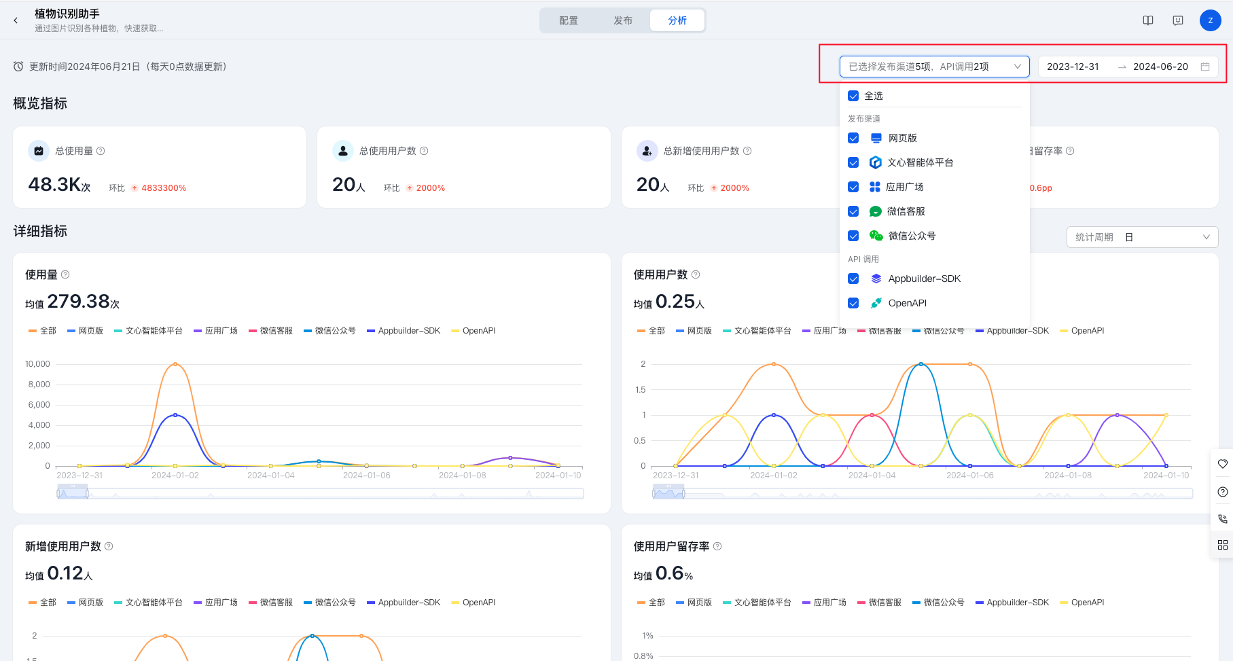Click the OpenAPI connector icon
The width and height of the screenshot is (1233, 661).
point(876,303)
